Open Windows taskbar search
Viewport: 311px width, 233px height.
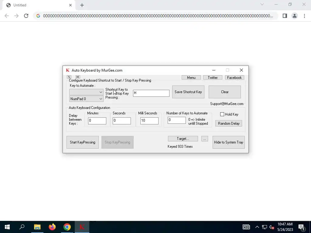coord(22,227)
